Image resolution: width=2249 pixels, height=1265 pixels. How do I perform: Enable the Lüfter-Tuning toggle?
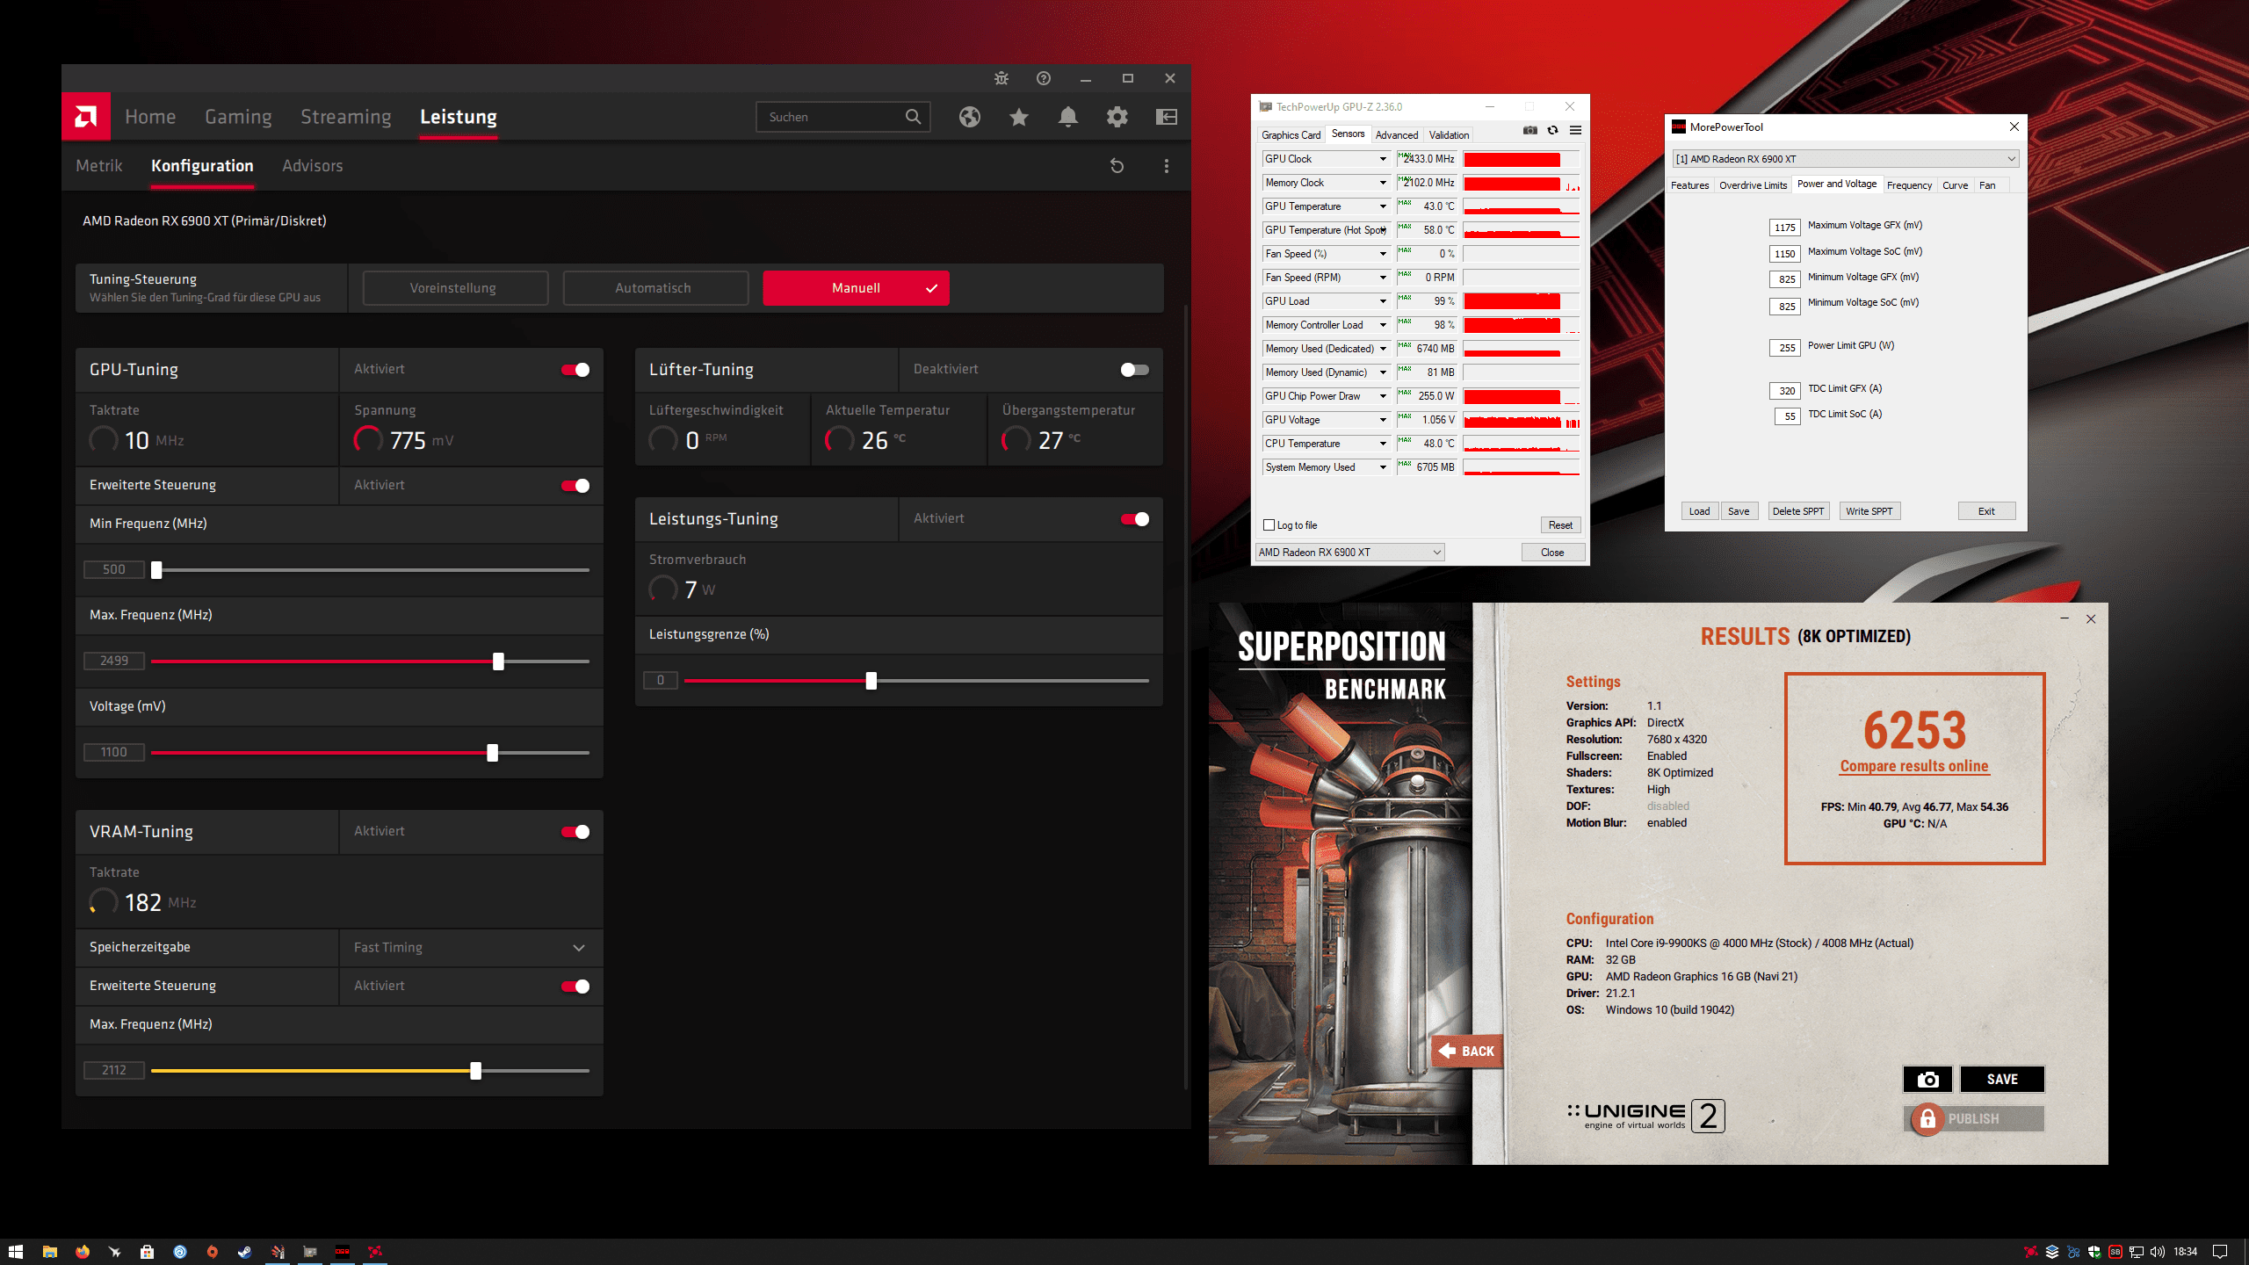1134,369
